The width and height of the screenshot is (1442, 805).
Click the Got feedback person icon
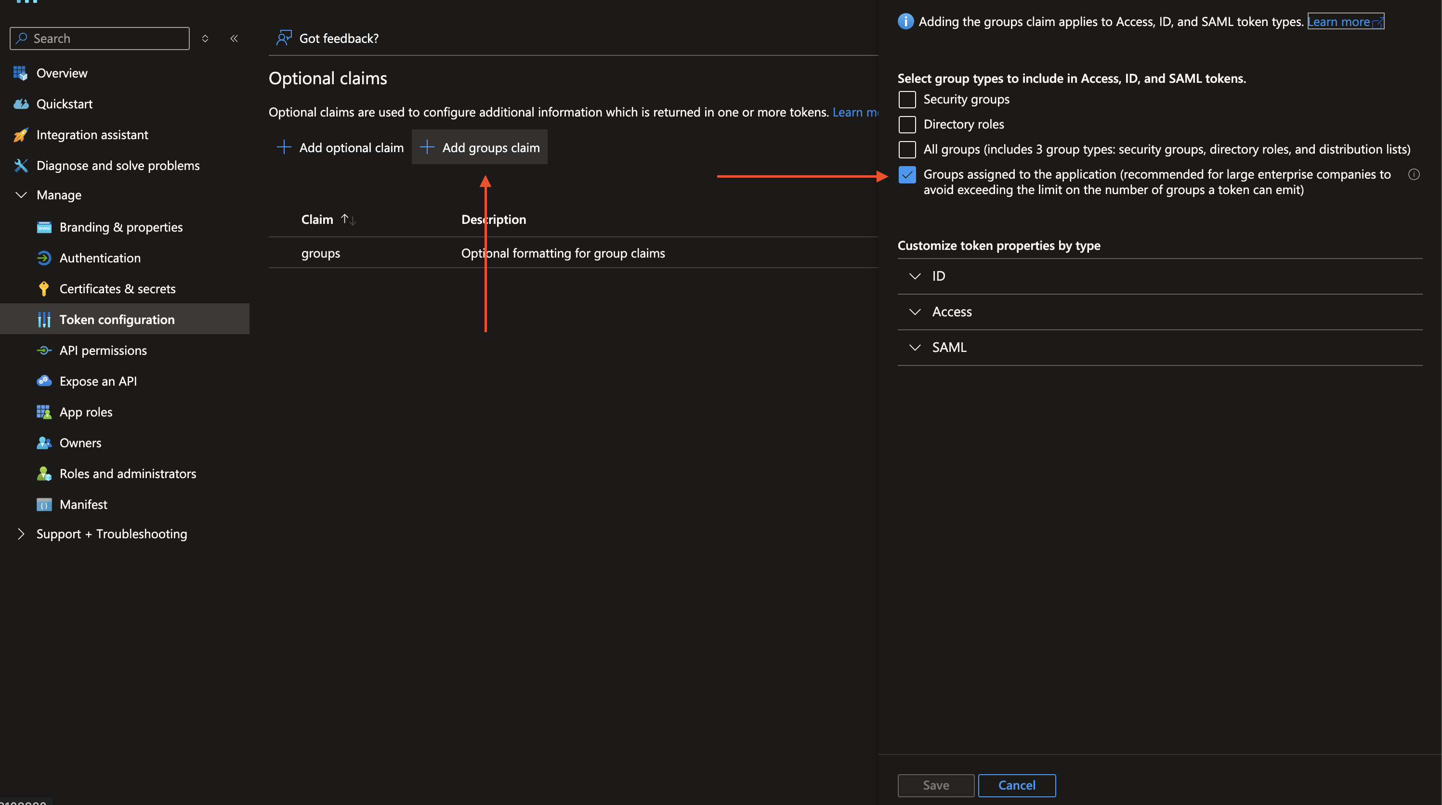click(x=284, y=38)
